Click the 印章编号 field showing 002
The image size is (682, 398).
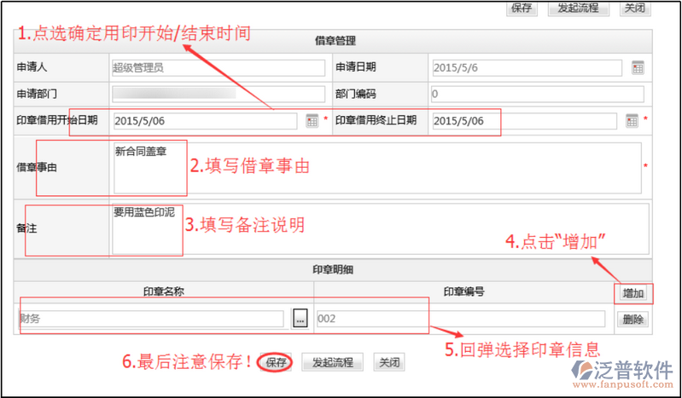point(459,319)
